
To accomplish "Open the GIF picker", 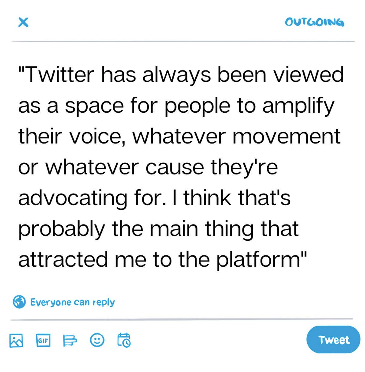I will (x=43, y=340).
